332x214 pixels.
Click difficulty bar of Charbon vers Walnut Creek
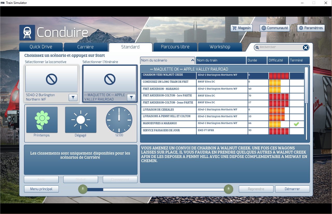tap(279, 76)
